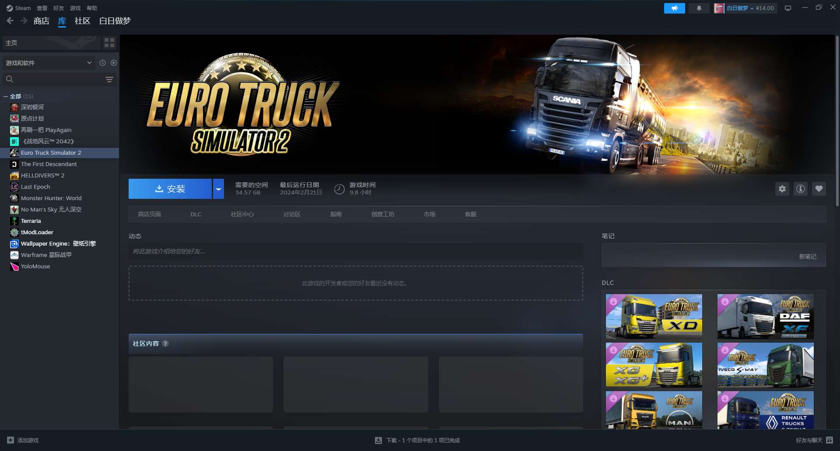The image size is (840, 451).
Task: Toggle the ready-to-play filter icon
Action: (114, 63)
